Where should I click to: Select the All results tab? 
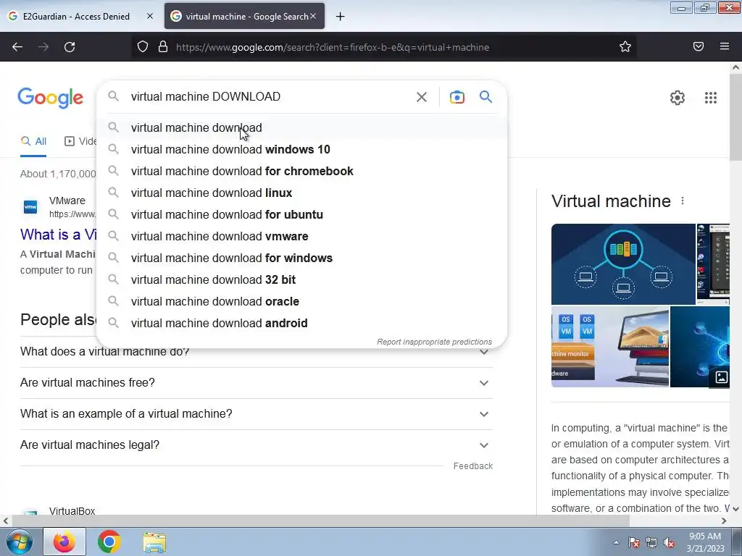(33, 141)
